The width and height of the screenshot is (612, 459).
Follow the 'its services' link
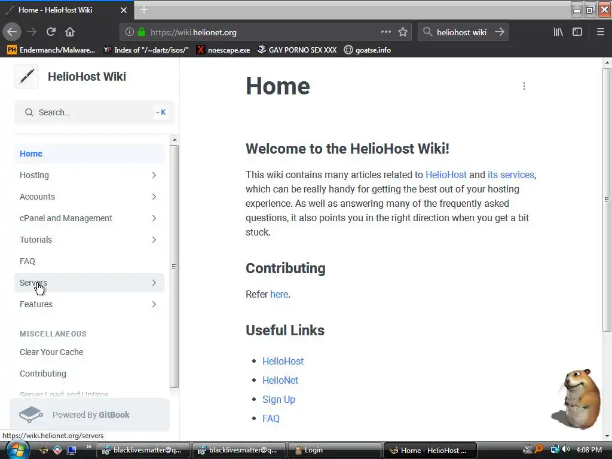coord(510,175)
